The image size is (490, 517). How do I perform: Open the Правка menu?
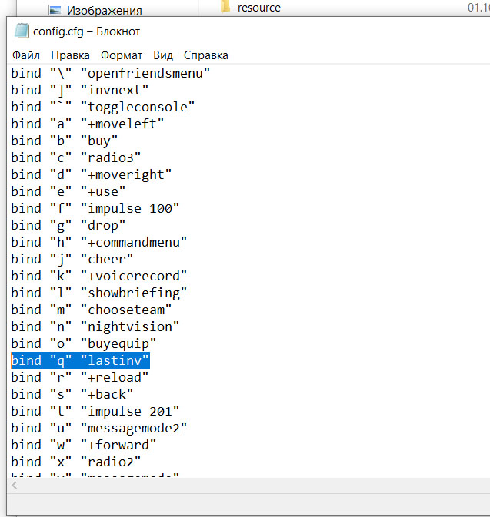(x=70, y=55)
